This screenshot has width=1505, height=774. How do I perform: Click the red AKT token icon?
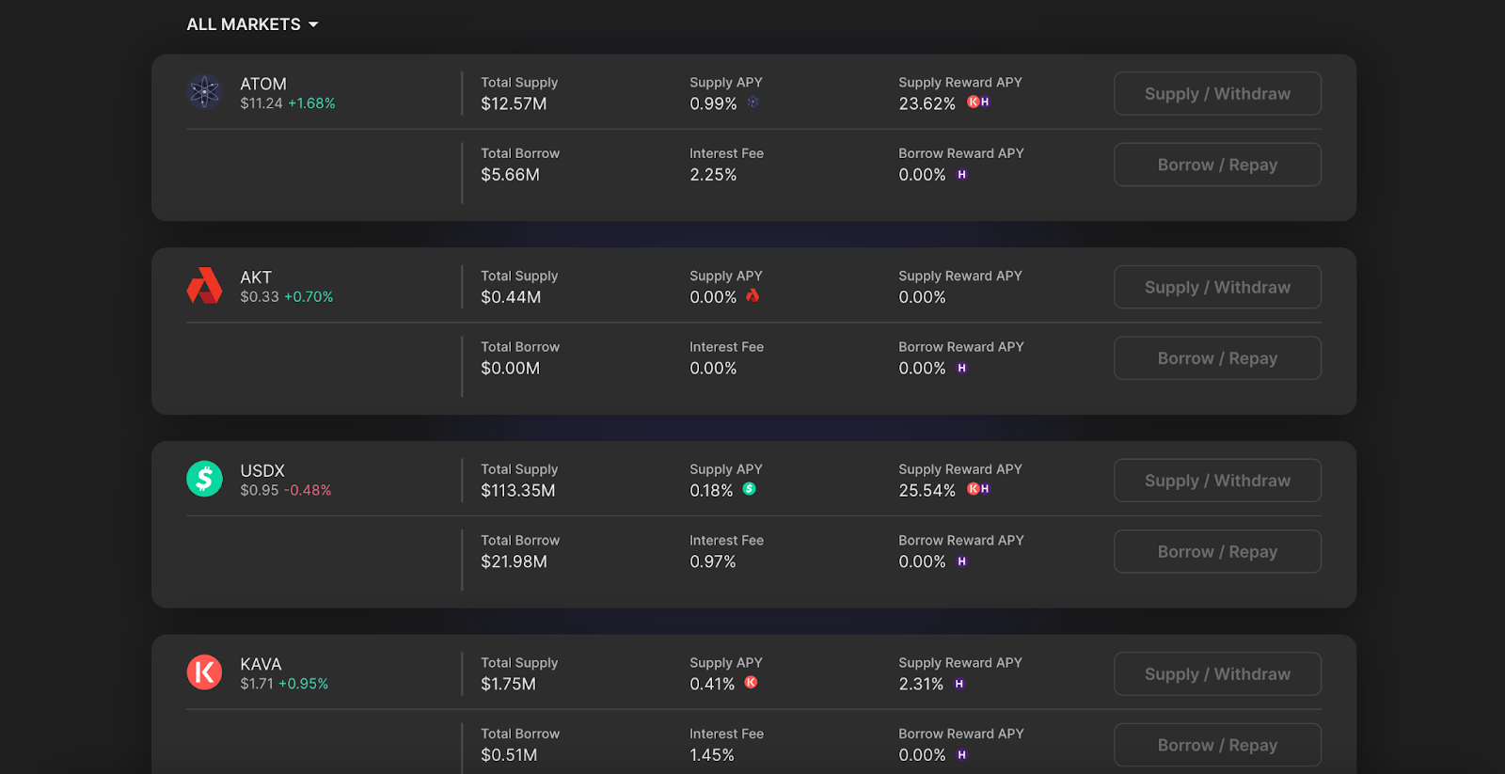click(204, 286)
